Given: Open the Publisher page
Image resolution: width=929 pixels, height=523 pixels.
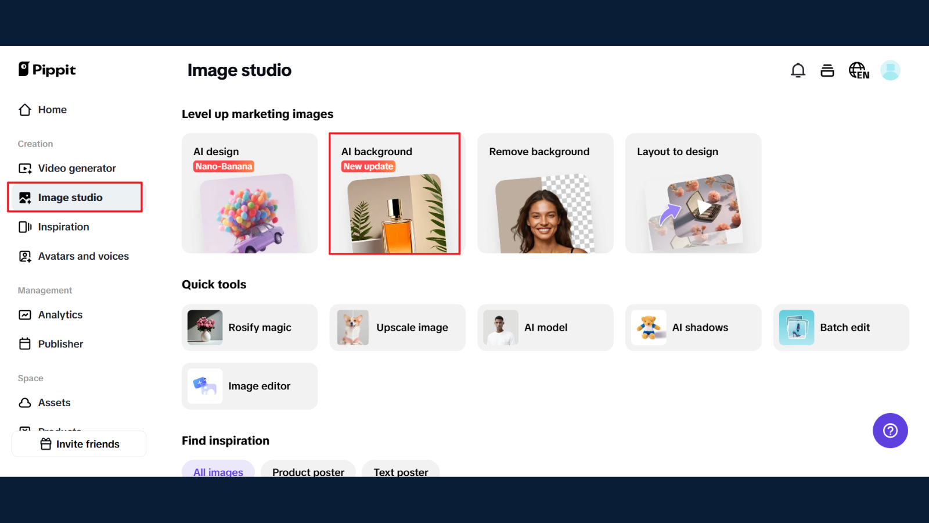Looking at the screenshot, I should coord(60,344).
